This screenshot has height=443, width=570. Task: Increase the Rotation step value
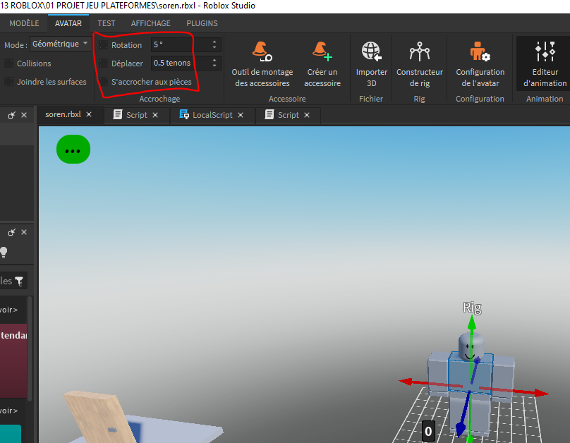coord(214,42)
